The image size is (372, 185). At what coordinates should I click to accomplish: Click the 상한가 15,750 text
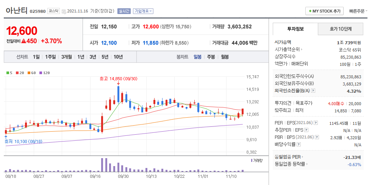175,27
